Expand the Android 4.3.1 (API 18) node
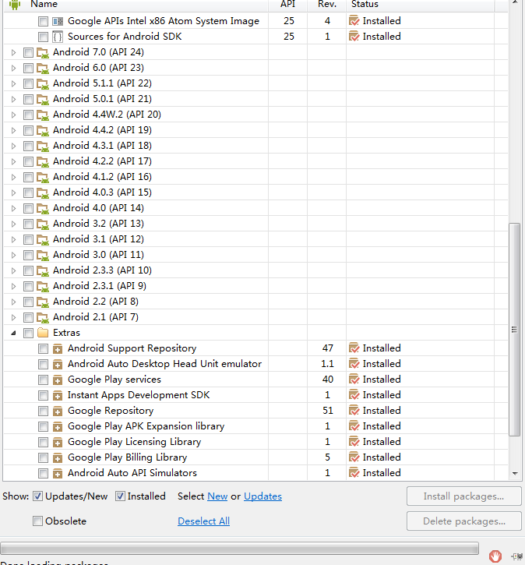525x565 pixels. coord(14,146)
